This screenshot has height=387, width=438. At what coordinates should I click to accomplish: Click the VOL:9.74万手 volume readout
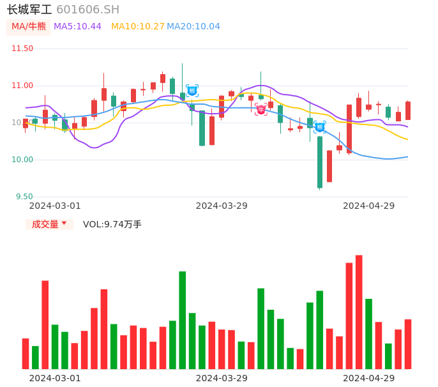tap(112, 224)
